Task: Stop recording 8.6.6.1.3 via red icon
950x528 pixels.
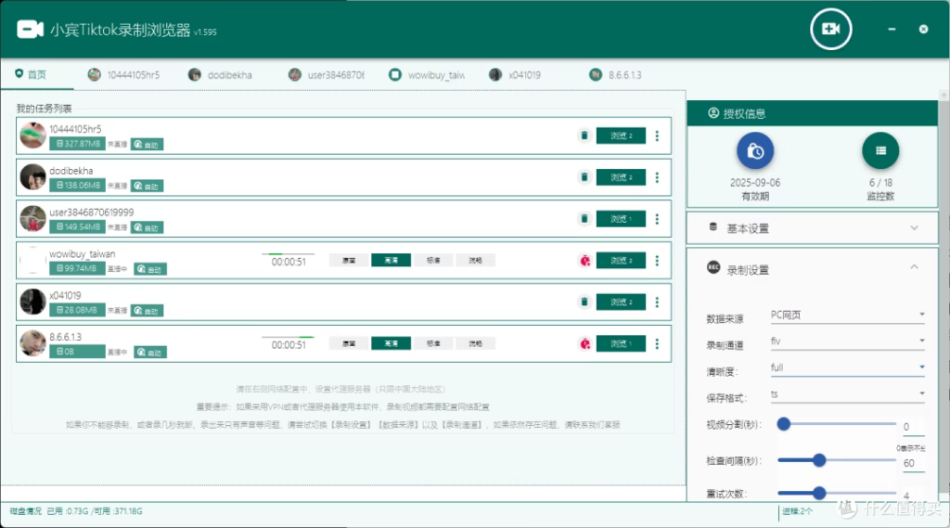Action: pos(584,343)
